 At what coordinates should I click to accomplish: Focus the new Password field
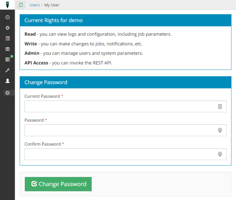(126, 130)
